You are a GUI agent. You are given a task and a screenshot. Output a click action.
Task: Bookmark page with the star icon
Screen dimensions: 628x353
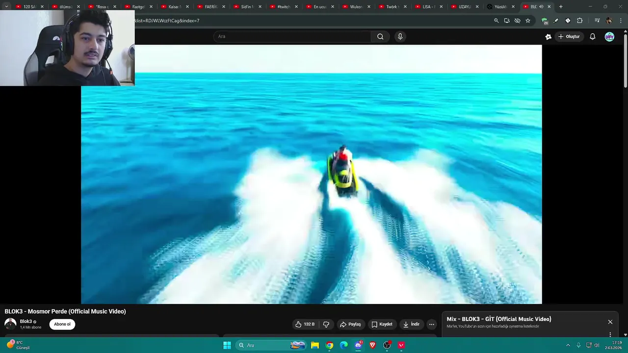[528, 21]
